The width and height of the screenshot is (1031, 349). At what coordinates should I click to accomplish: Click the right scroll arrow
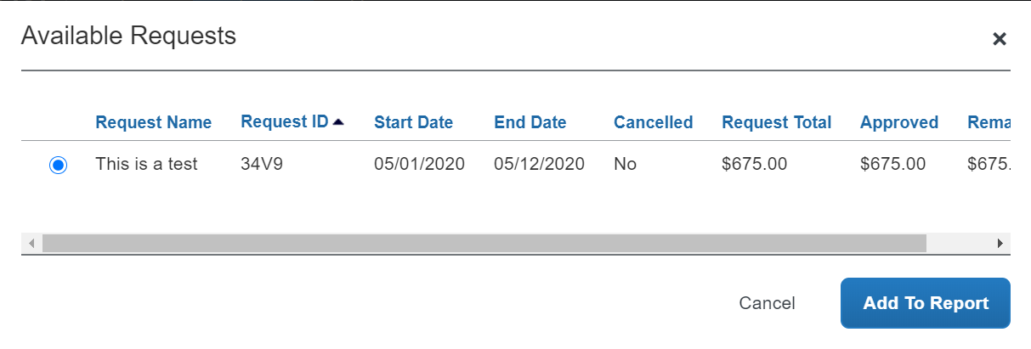tap(1000, 244)
